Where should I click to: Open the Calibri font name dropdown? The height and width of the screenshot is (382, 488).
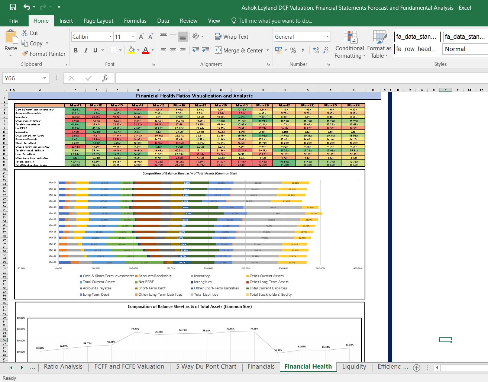111,36
